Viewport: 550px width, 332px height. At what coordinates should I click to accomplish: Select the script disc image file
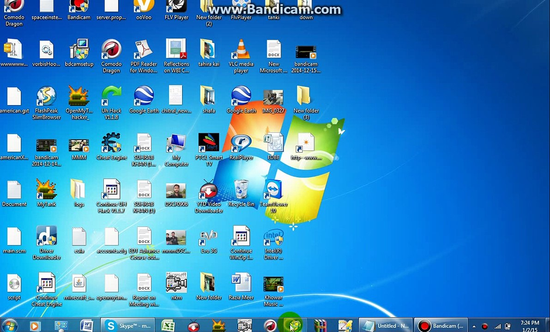click(x=14, y=286)
